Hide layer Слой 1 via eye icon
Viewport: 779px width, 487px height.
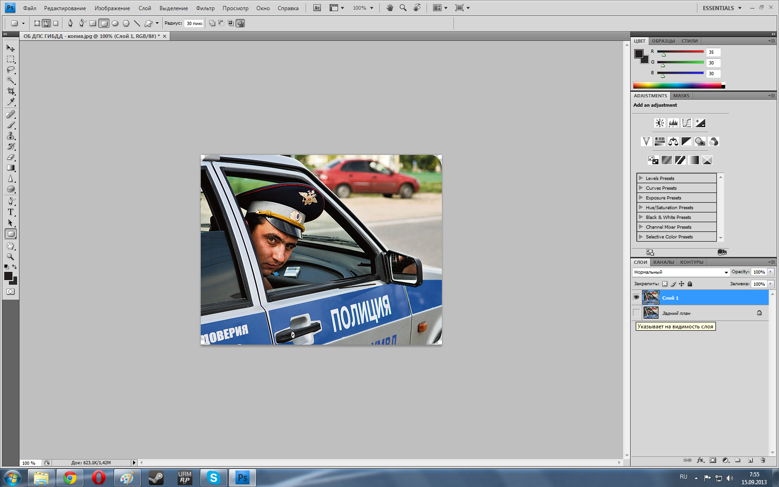point(637,297)
